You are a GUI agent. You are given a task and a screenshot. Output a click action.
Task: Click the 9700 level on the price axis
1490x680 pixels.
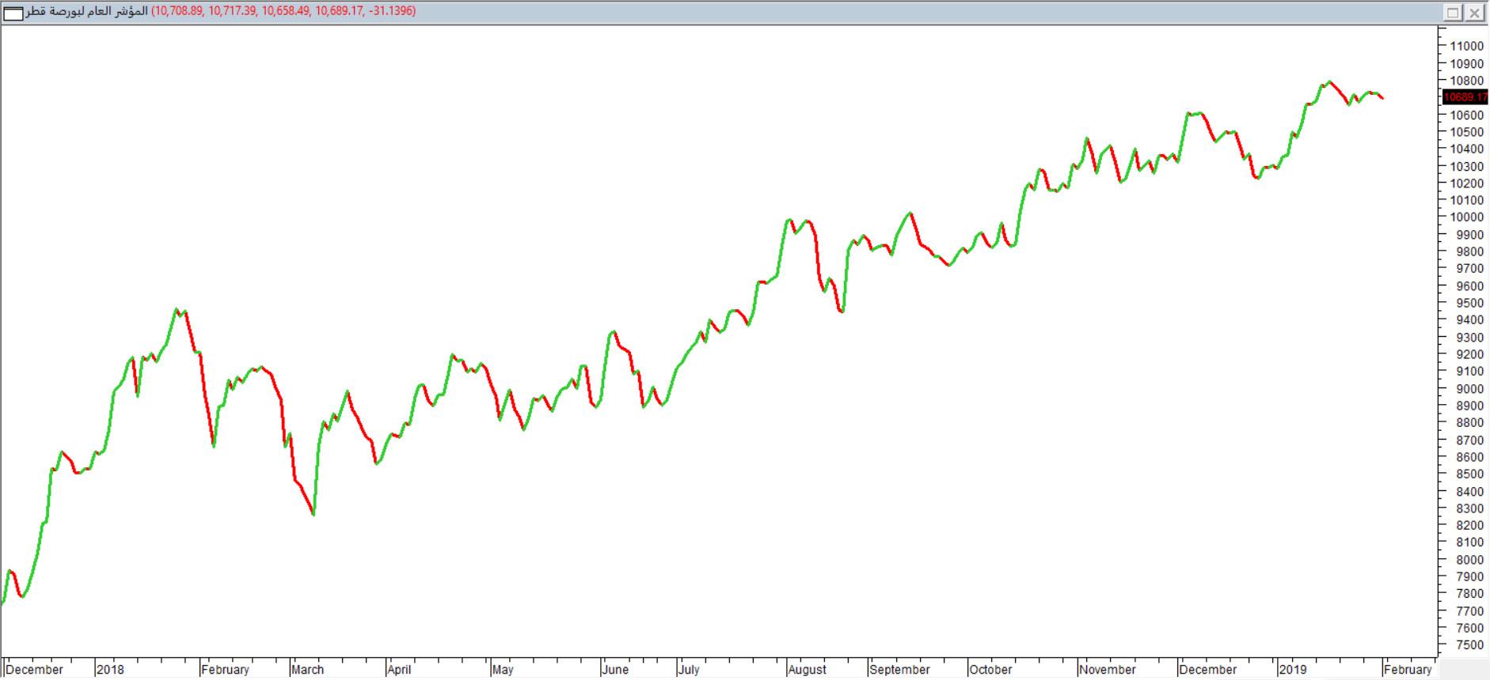[1469, 269]
